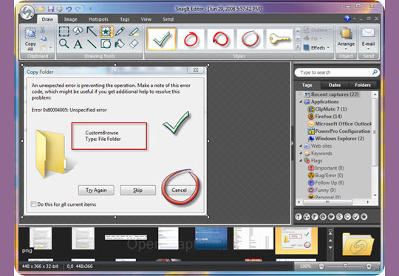
Task: Pick the Text tool letter A
Action: coord(78,44)
